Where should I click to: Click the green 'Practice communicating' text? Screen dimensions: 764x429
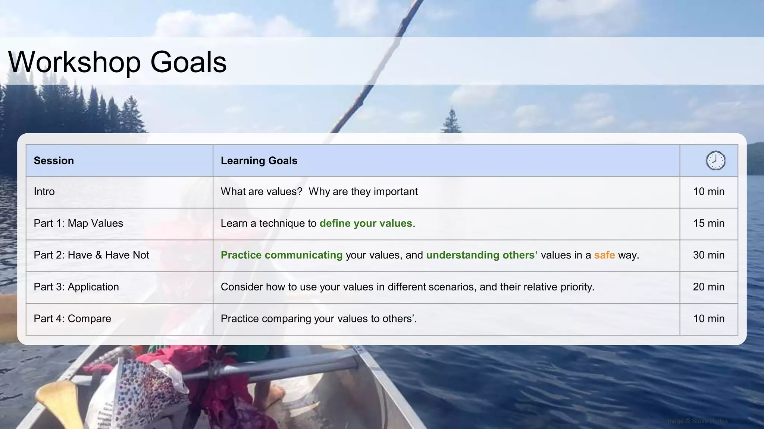pos(281,255)
